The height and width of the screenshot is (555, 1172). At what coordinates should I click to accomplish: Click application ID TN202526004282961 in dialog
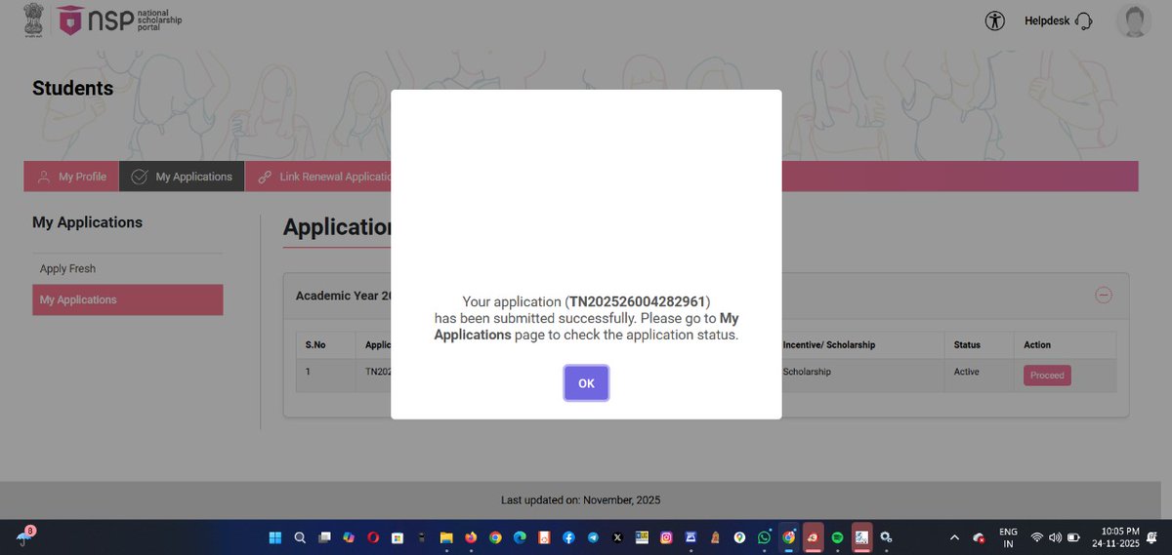(638, 301)
